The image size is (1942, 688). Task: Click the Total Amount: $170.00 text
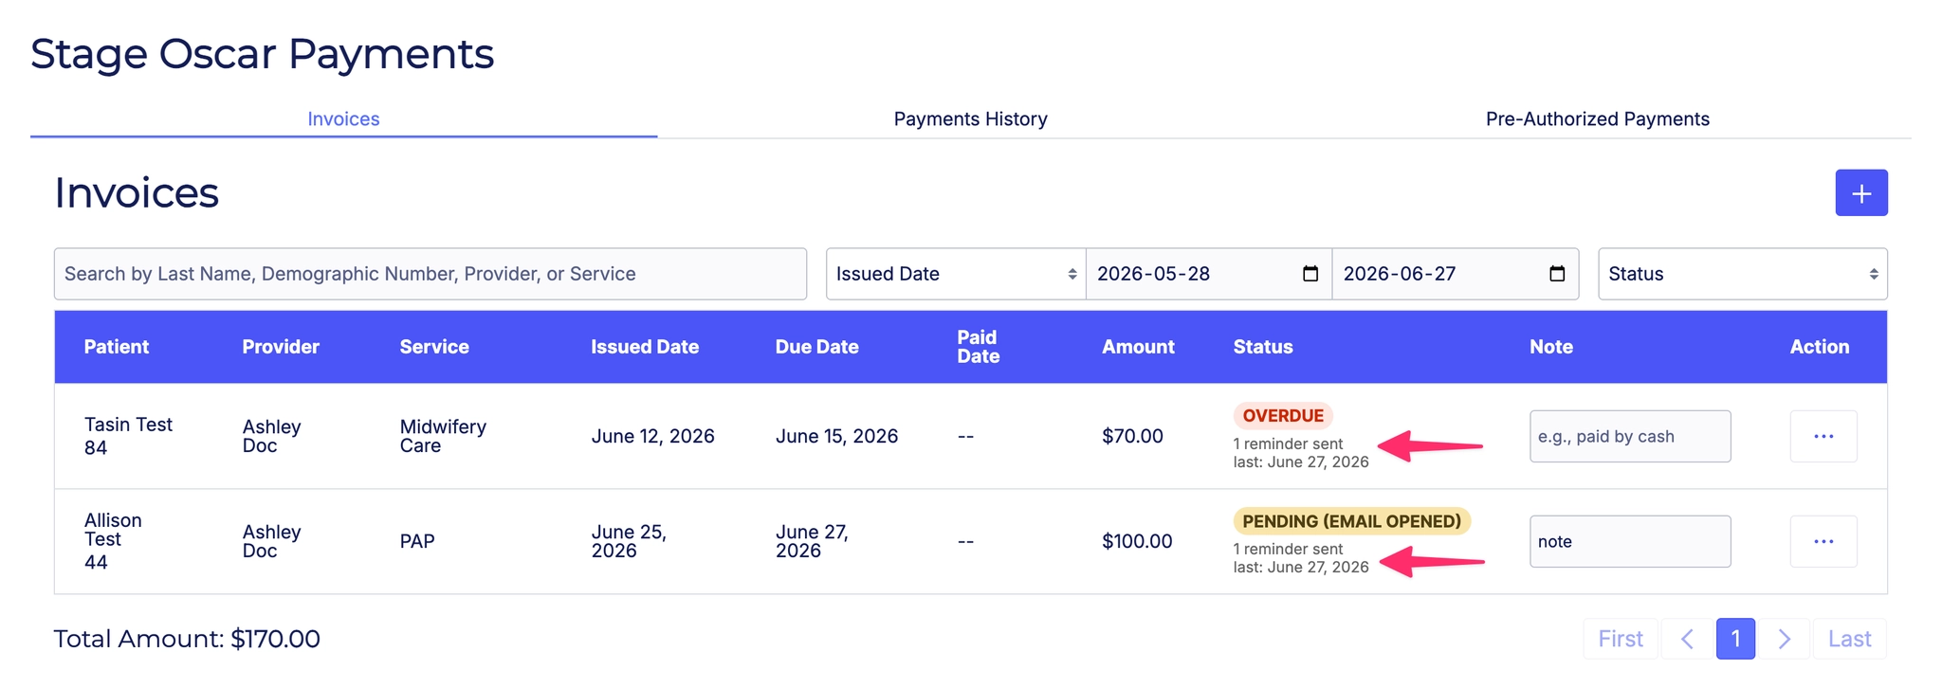pos(187,640)
